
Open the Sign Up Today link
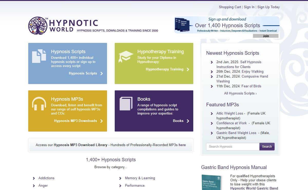click(x=268, y=7)
